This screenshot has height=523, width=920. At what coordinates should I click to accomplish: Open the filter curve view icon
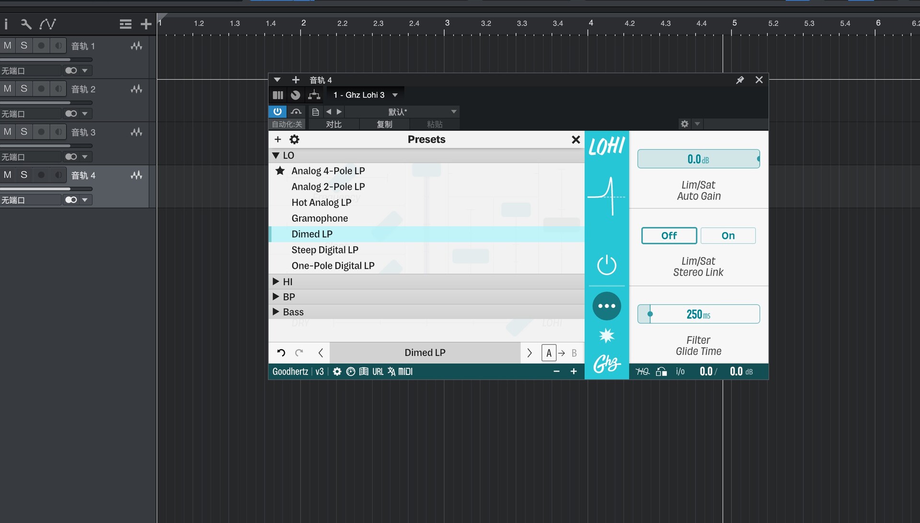pyautogui.click(x=607, y=196)
